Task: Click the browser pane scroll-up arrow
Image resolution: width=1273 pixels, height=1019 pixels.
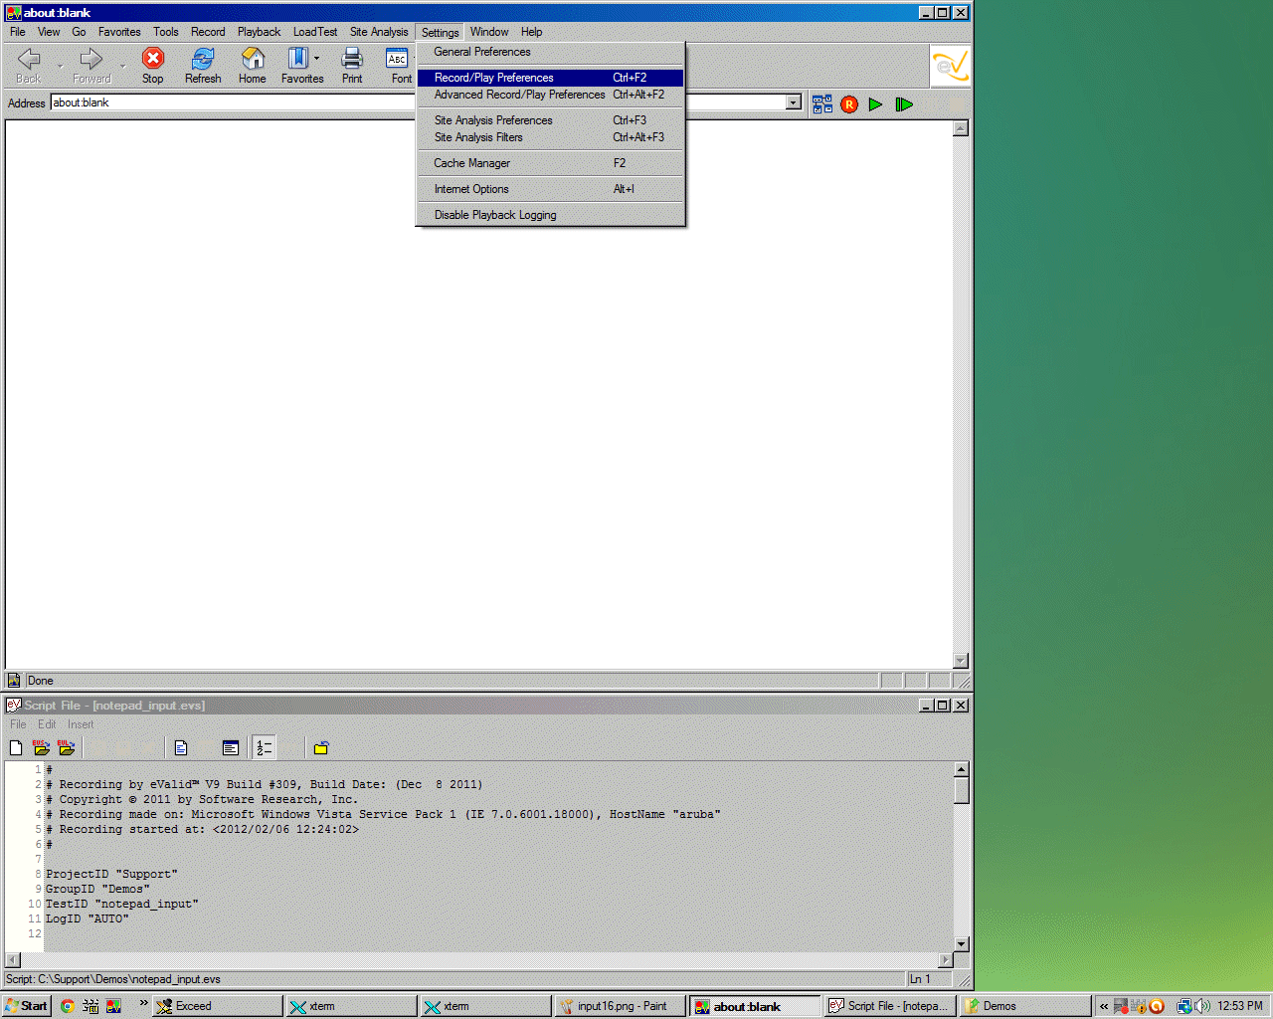Action: click(961, 128)
